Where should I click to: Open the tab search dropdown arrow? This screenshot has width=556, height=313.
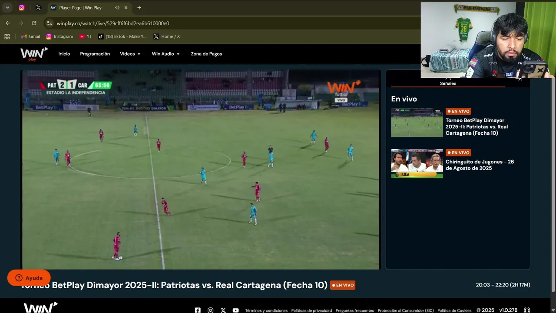[x=7, y=7]
